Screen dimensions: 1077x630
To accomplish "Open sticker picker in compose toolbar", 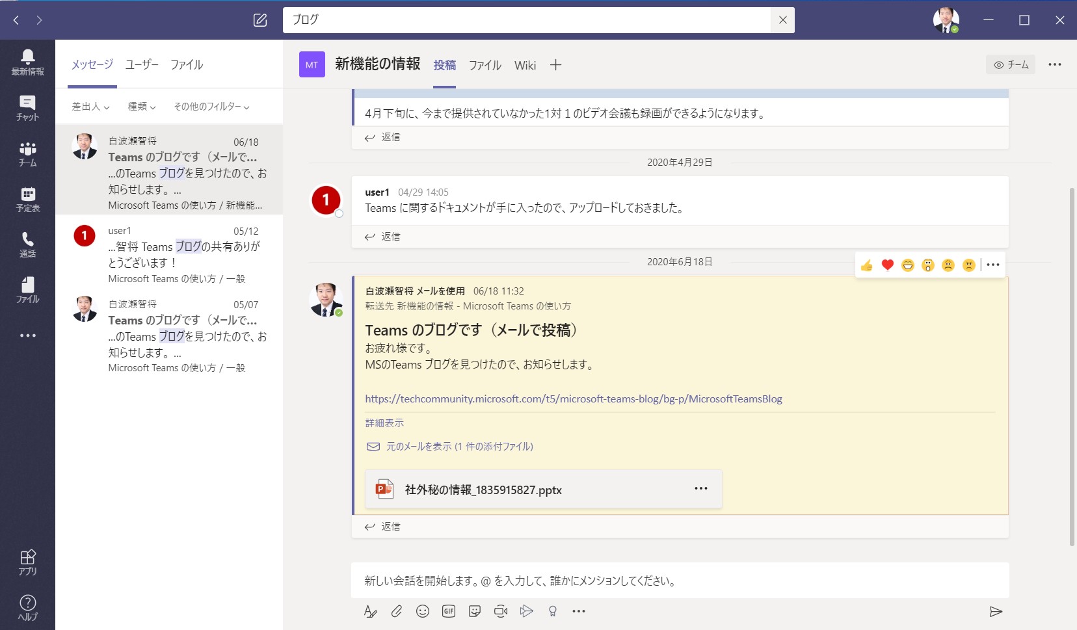I will (475, 611).
